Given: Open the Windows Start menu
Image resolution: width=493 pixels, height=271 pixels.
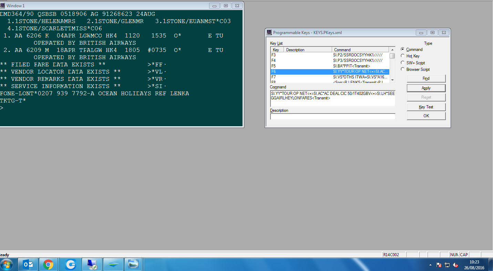Looking at the screenshot, I should (7, 264).
